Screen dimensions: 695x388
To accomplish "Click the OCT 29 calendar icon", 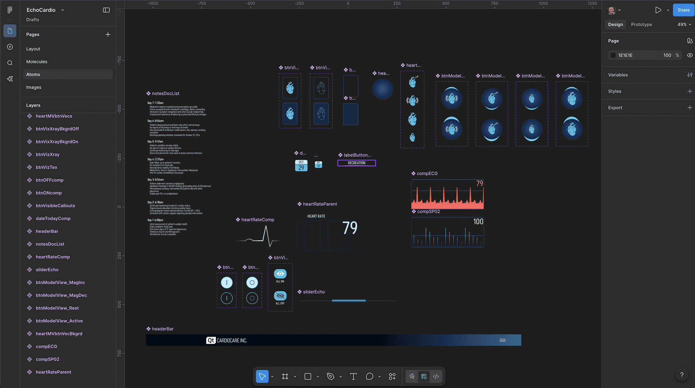I will (301, 165).
